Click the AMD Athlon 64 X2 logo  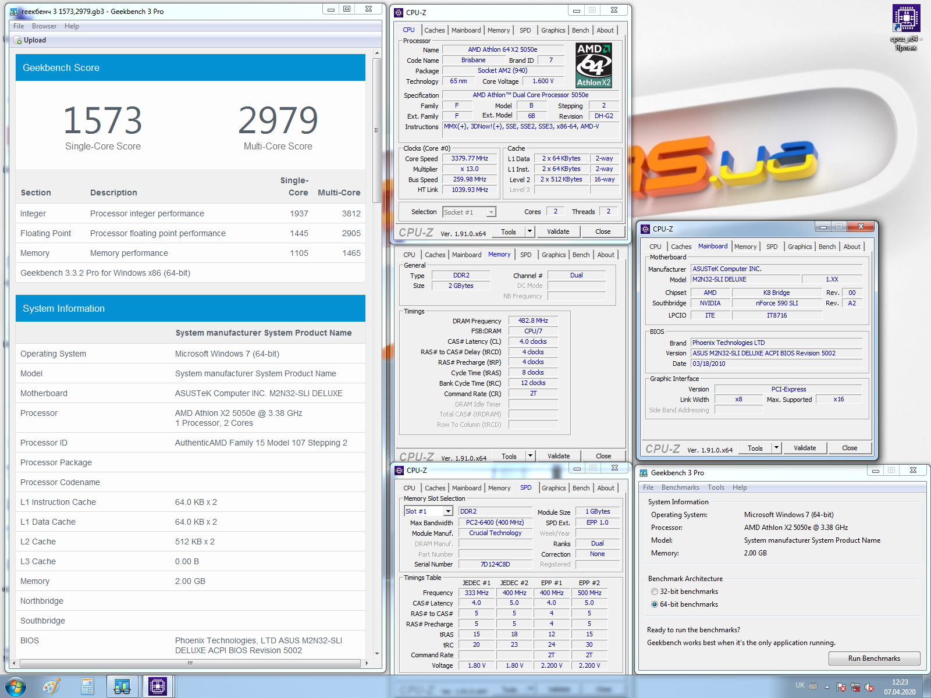click(594, 66)
